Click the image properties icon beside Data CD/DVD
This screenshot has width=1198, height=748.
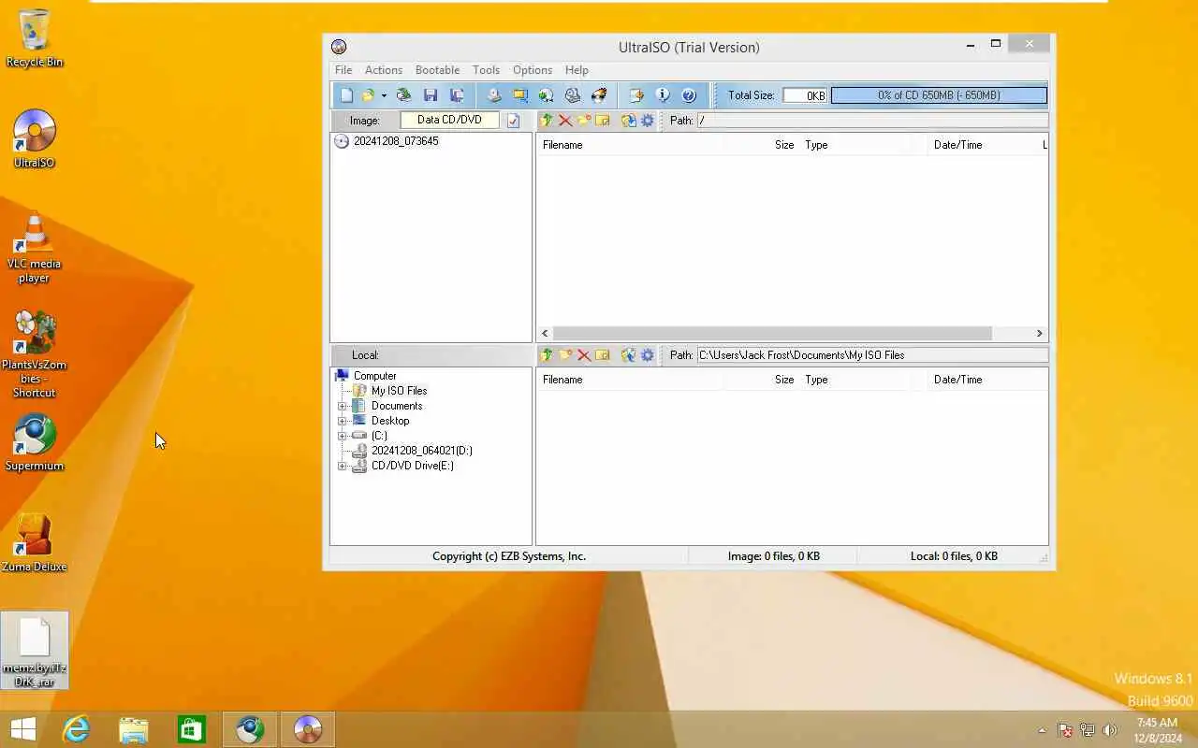coord(513,121)
